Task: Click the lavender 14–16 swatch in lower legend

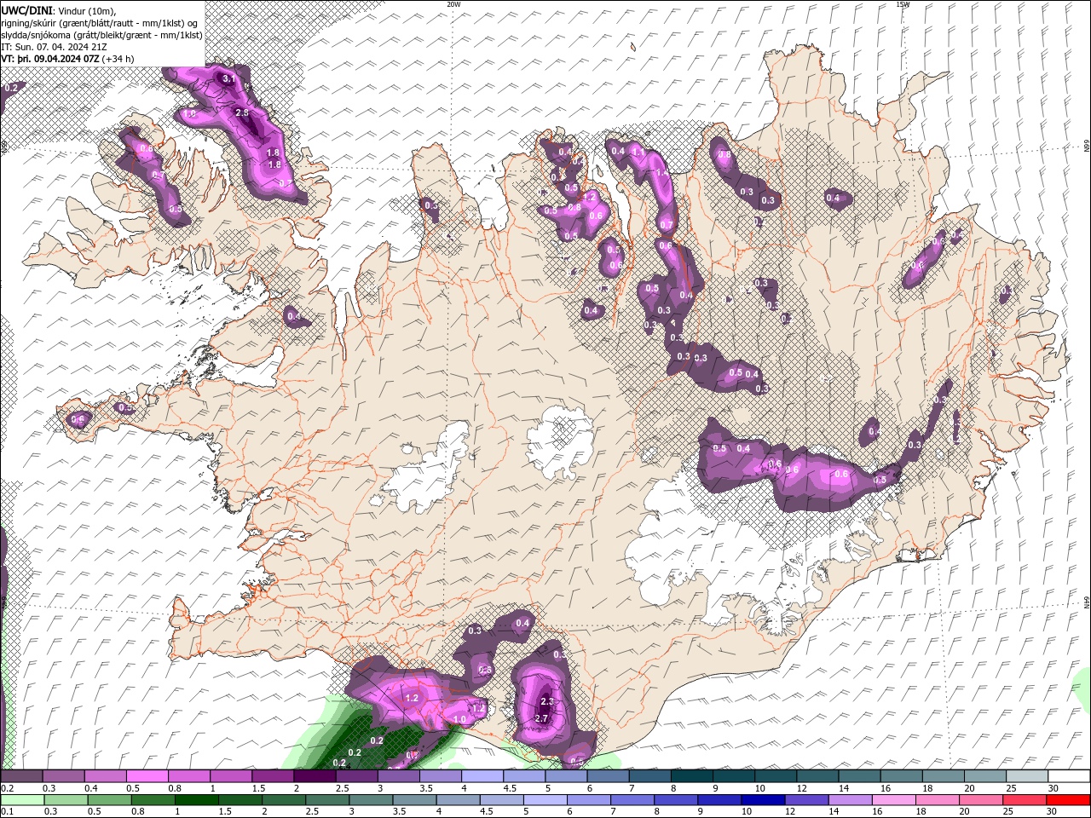Action: (851, 800)
